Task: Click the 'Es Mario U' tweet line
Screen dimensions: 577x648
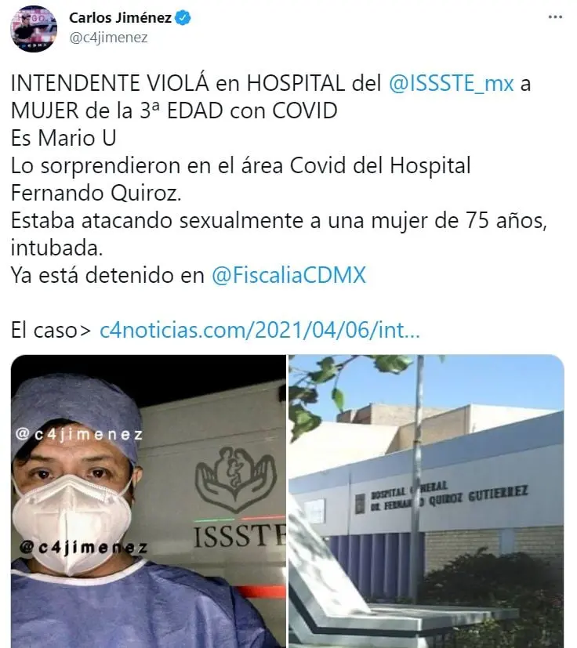Action: tap(64, 138)
